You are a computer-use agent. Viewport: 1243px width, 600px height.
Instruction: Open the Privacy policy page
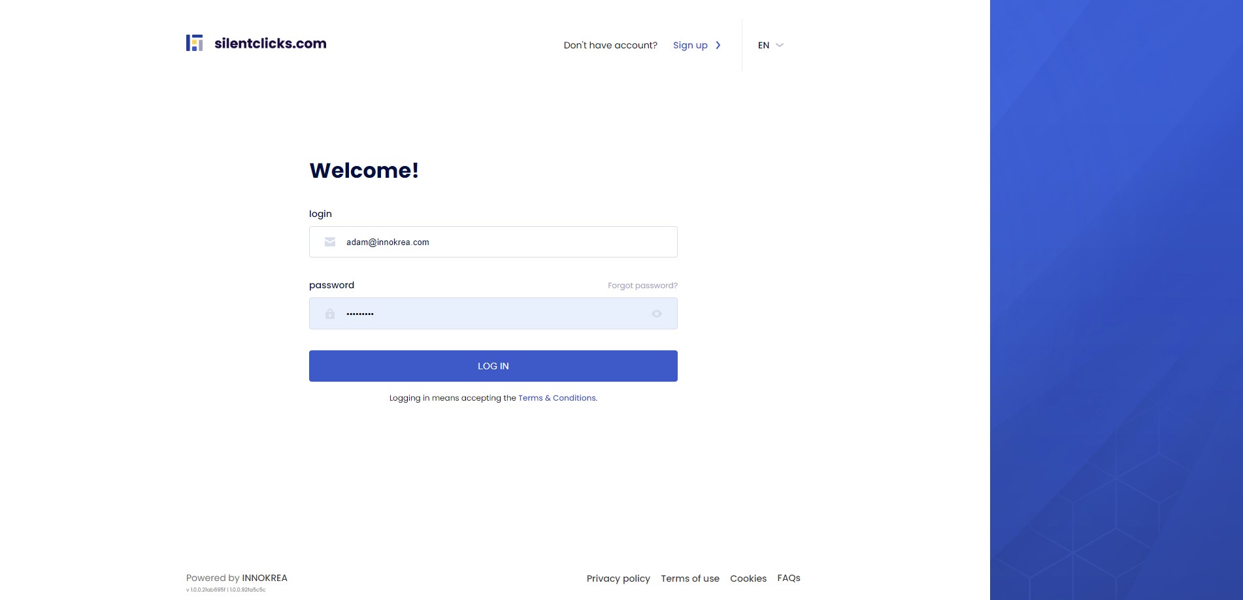click(x=618, y=578)
